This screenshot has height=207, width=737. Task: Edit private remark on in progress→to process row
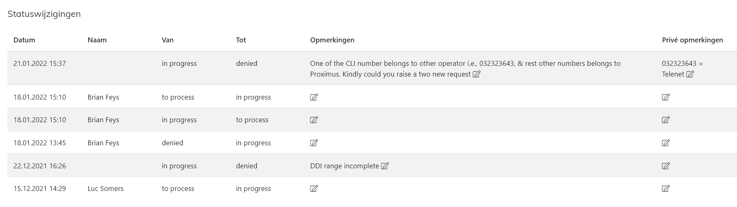pos(666,120)
